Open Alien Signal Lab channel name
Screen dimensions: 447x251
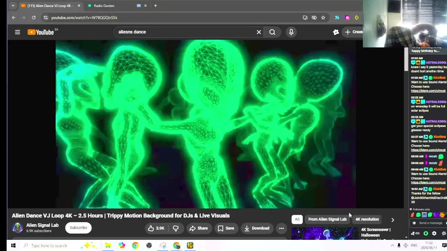pos(43,225)
